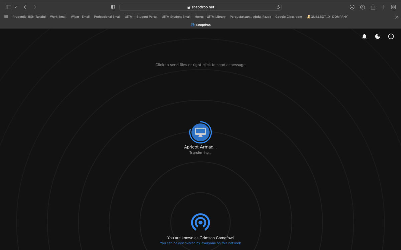This screenshot has width=401, height=250.
Task: Reload the snapdrop.net page
Action: [x=278, y=7]
